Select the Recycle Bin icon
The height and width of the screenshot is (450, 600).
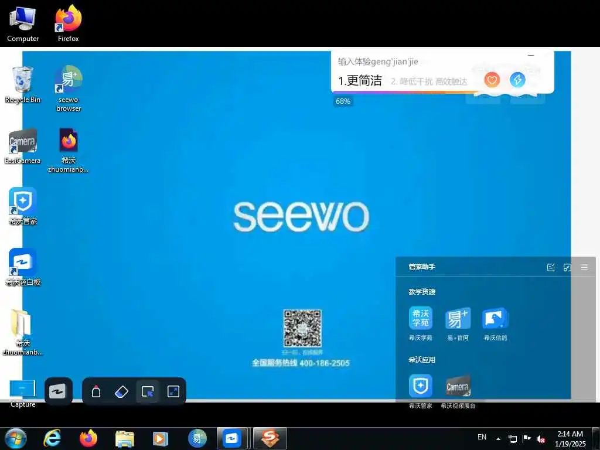click(x=23, y=85)
